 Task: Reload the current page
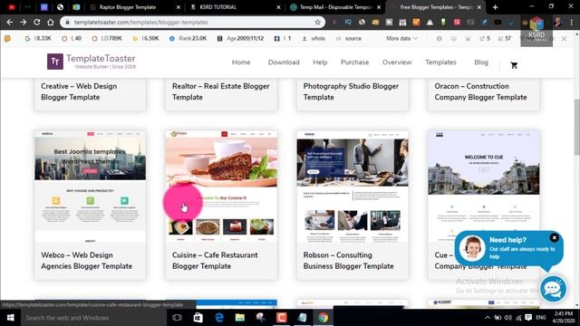click(37, 22)
